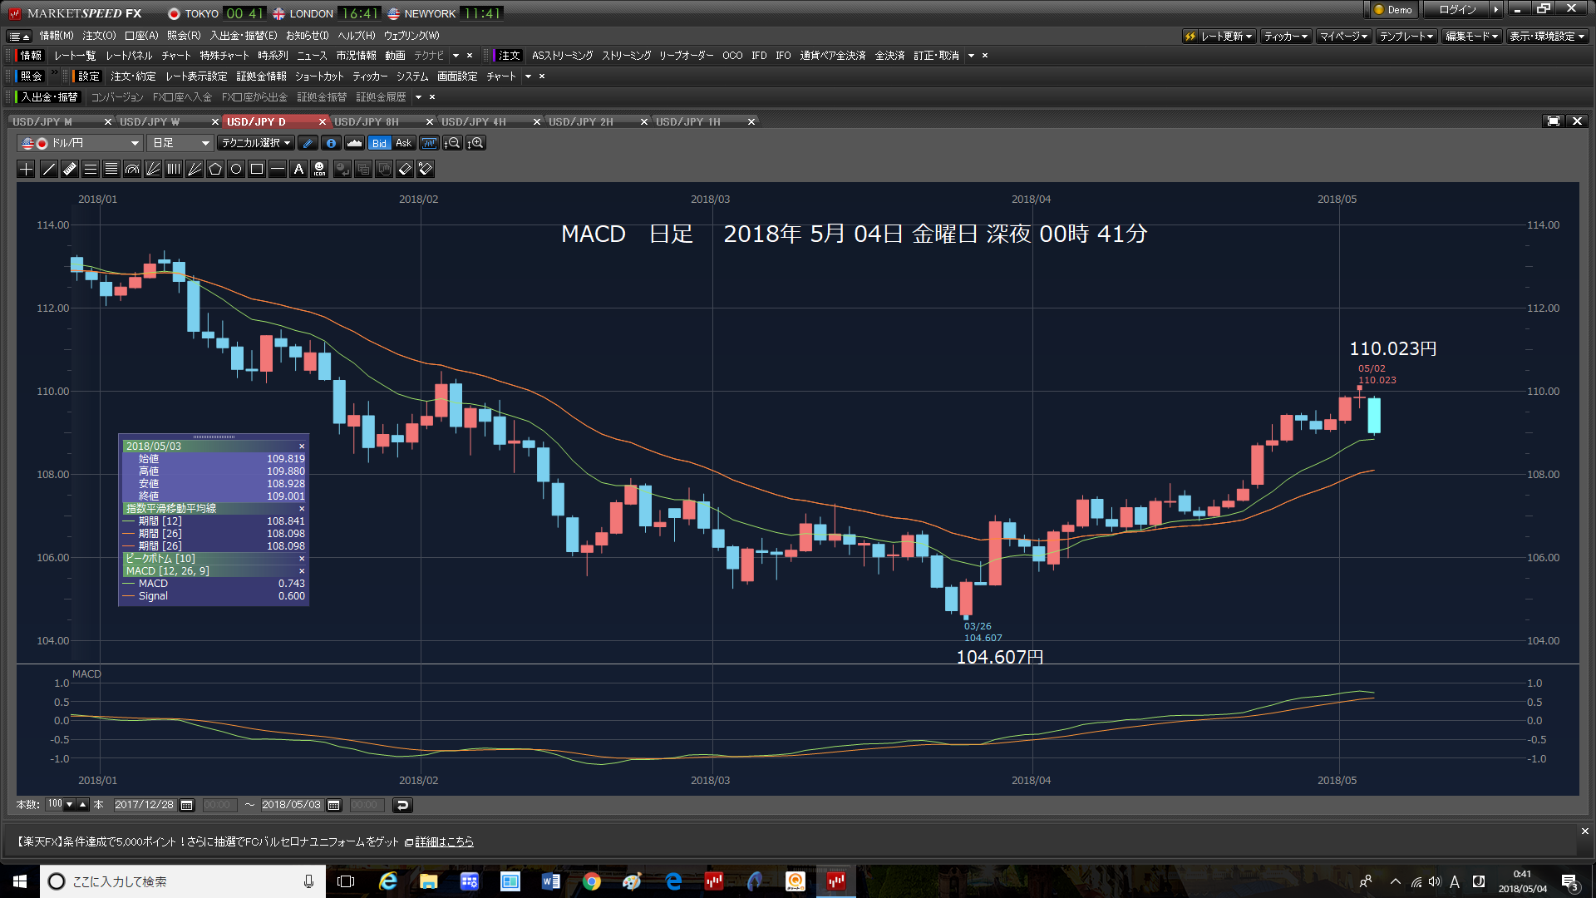Choose the circle shape drawing tool
This screenshot has height=898, width=1596.
(x=236, y=170)
